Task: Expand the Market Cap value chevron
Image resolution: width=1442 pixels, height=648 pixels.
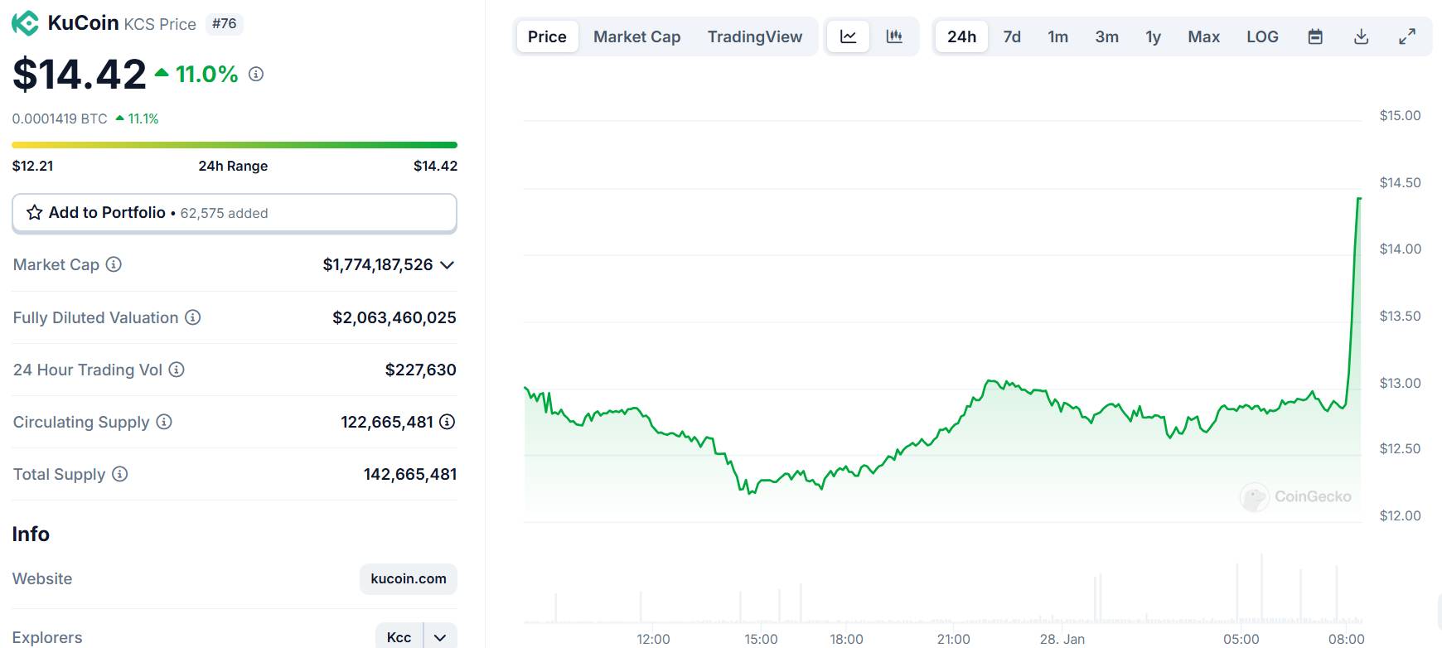Action: [448, 265]
